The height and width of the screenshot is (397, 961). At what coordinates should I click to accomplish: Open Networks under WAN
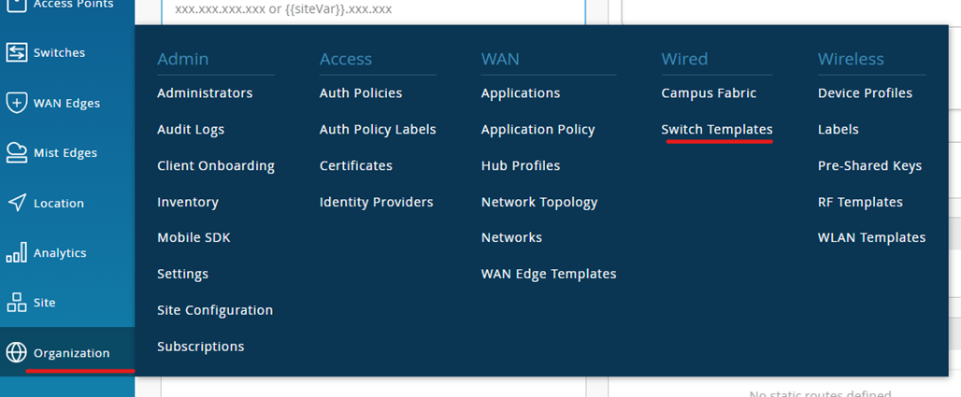(x=511, y=237)
